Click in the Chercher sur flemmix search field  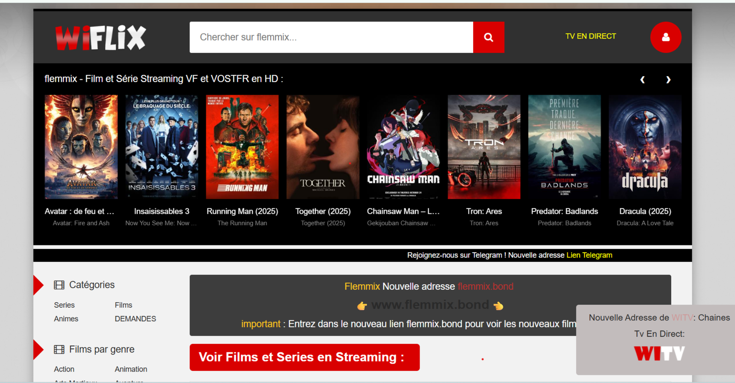click(331, 37)
